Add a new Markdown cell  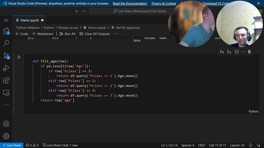[x=43, y=34]
